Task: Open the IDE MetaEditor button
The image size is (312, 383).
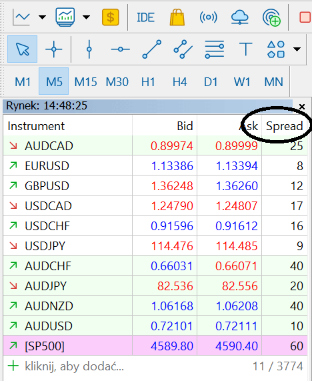Action: click(145, 17)
